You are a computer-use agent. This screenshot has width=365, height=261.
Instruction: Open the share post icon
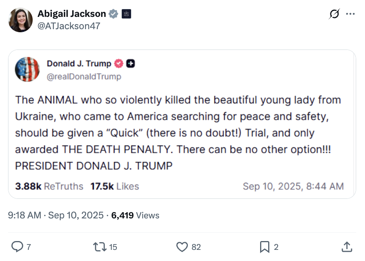tap(347, 247)
